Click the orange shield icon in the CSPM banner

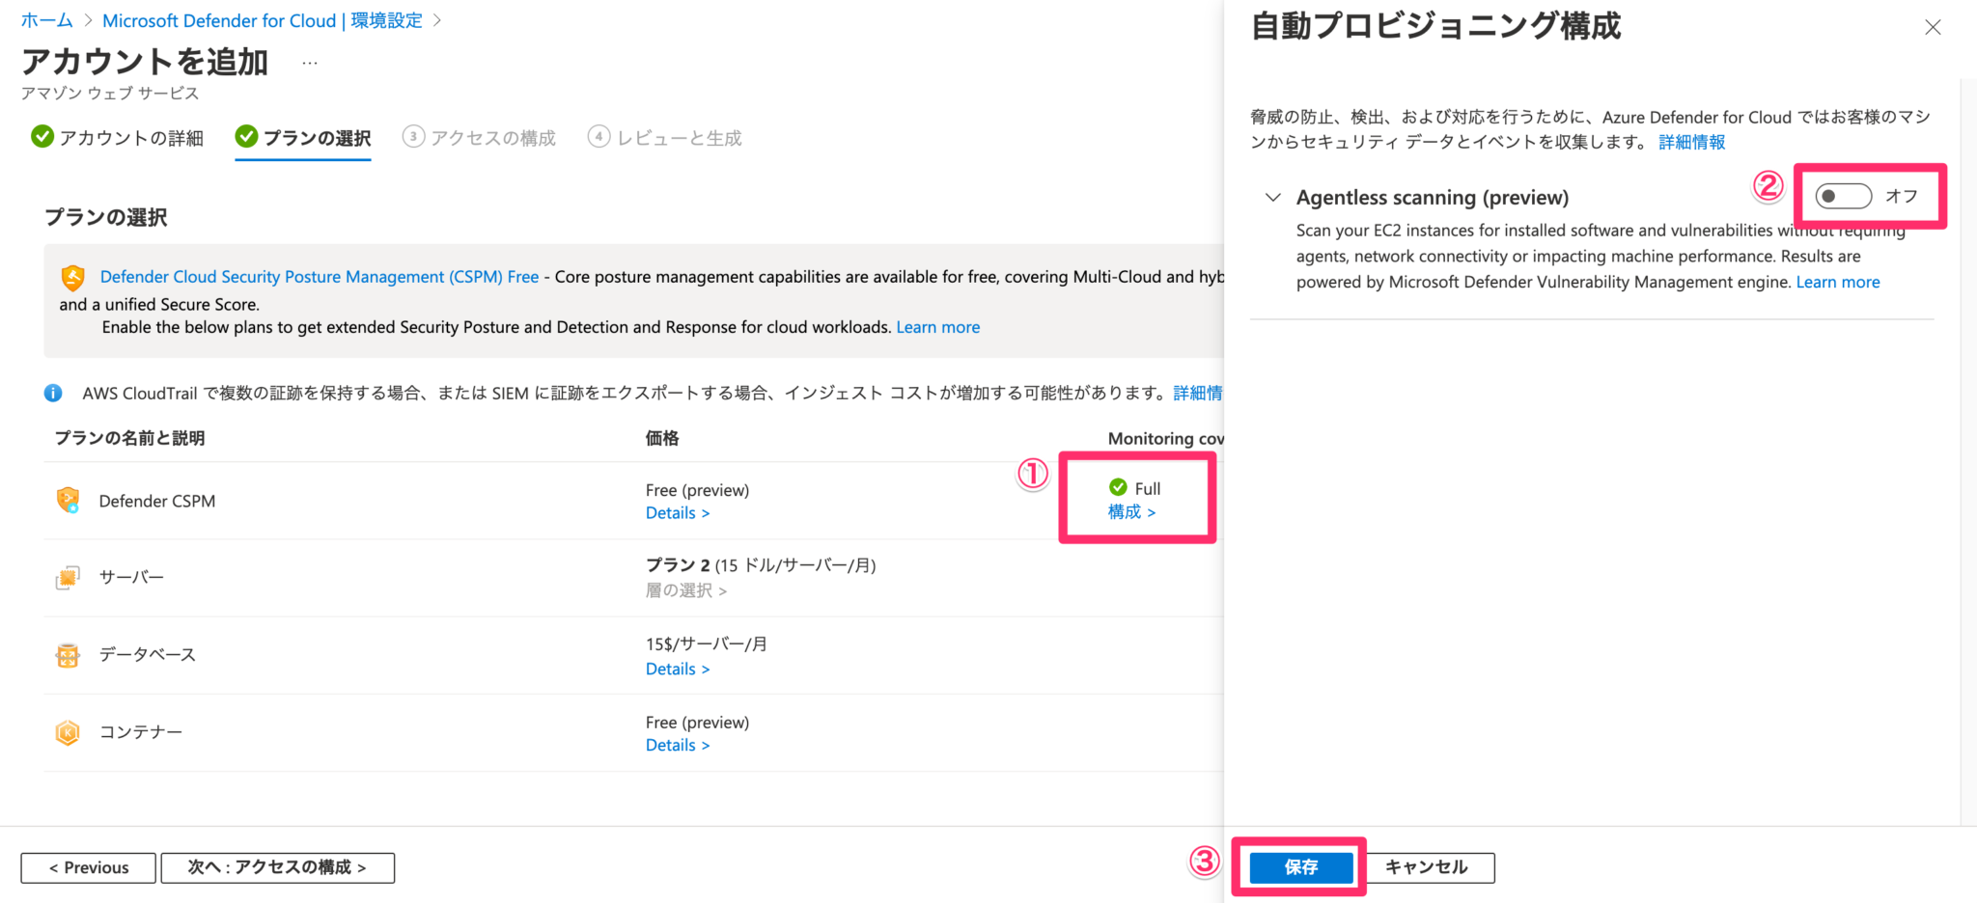[x=73, y=277]
